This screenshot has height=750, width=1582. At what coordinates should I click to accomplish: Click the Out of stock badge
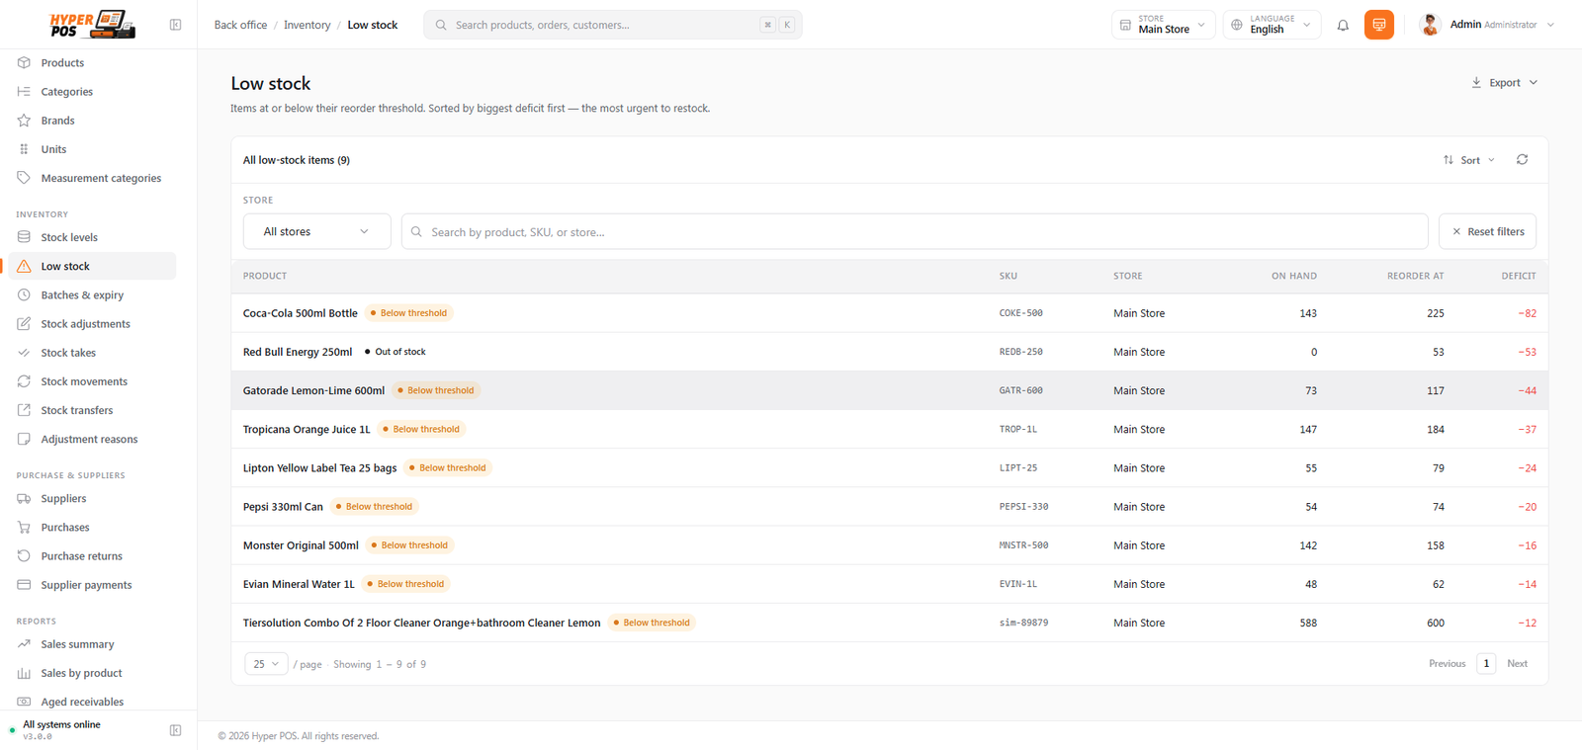click(x=395, y=352)
